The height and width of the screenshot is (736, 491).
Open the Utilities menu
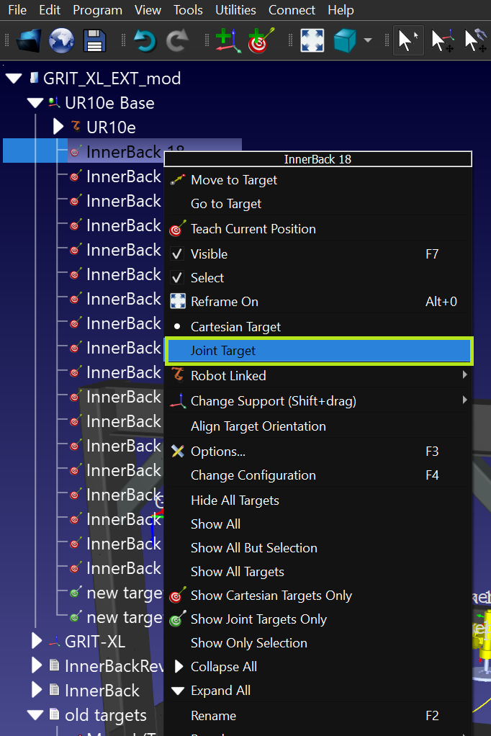point(235,10)
